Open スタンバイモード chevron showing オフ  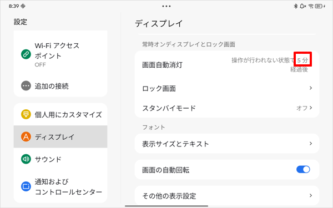[x=311, y=108]
